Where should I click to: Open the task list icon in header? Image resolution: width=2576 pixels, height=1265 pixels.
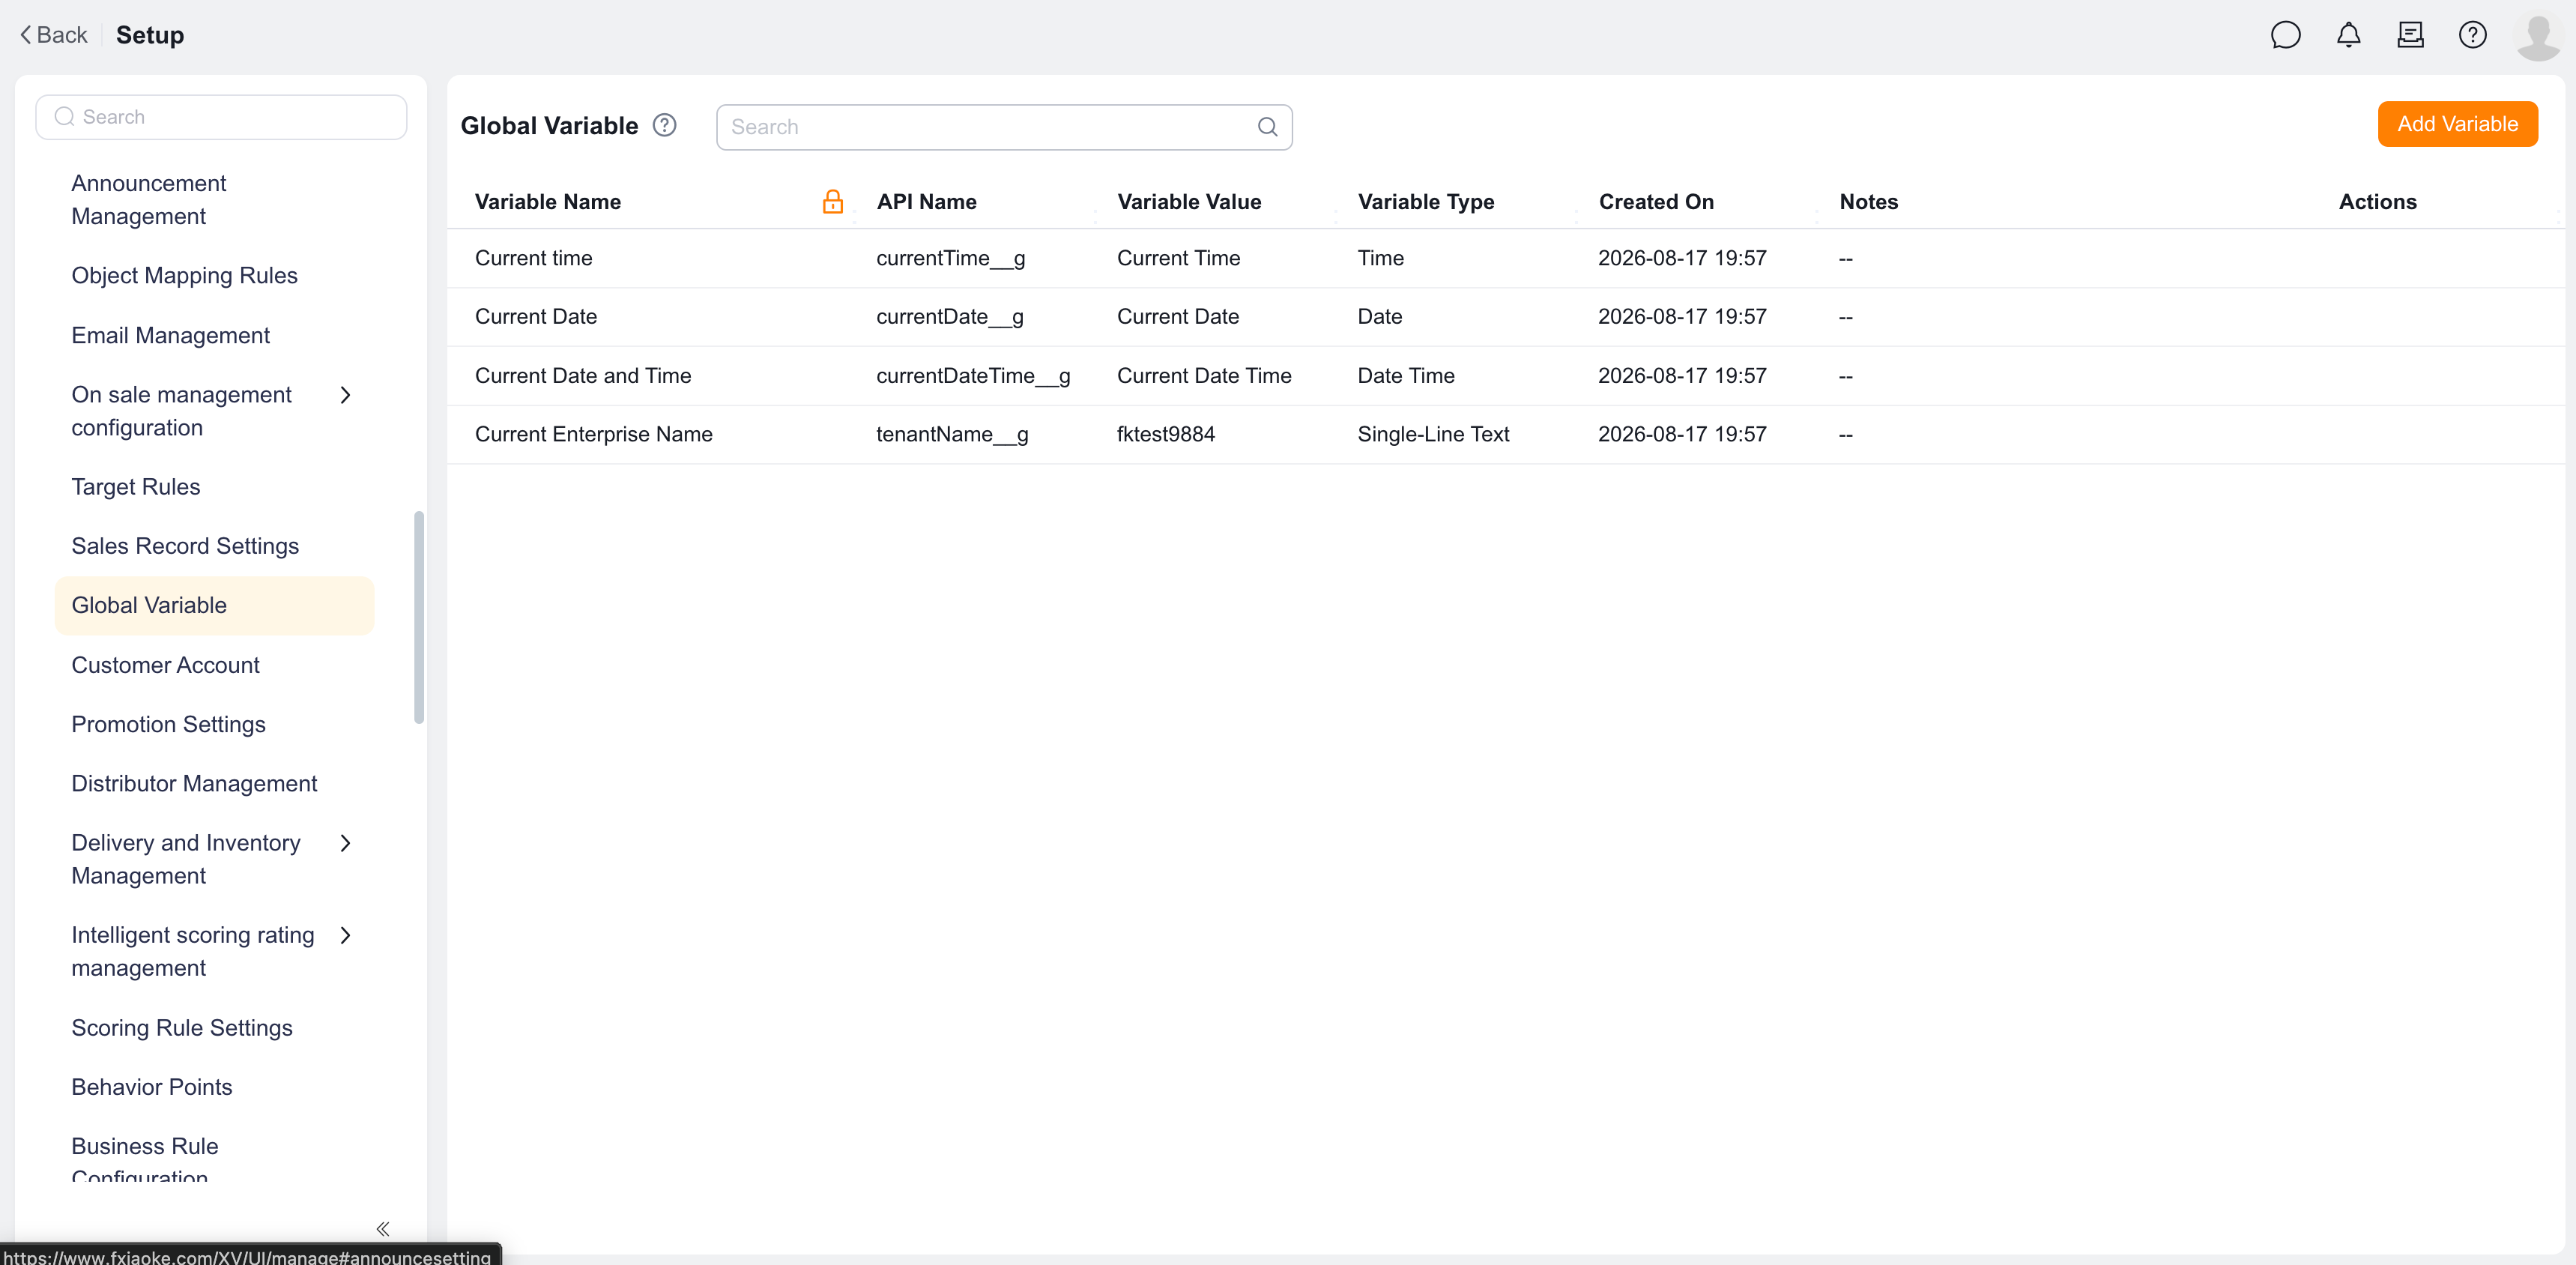[x=2410, y=36]
